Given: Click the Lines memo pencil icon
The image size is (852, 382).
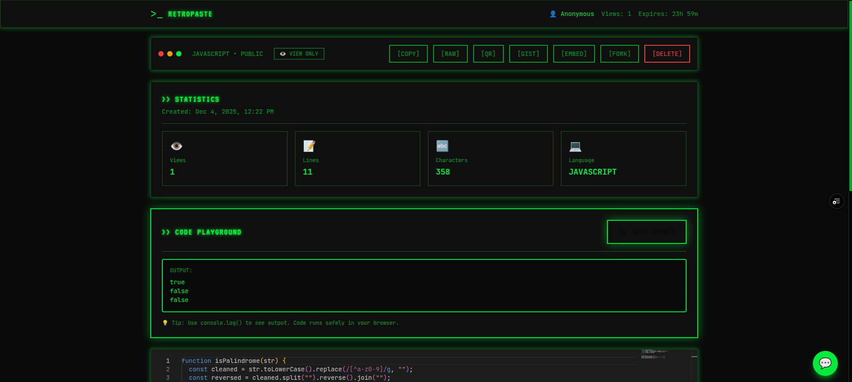Looking at the screenshot, I should pos(309,146).
